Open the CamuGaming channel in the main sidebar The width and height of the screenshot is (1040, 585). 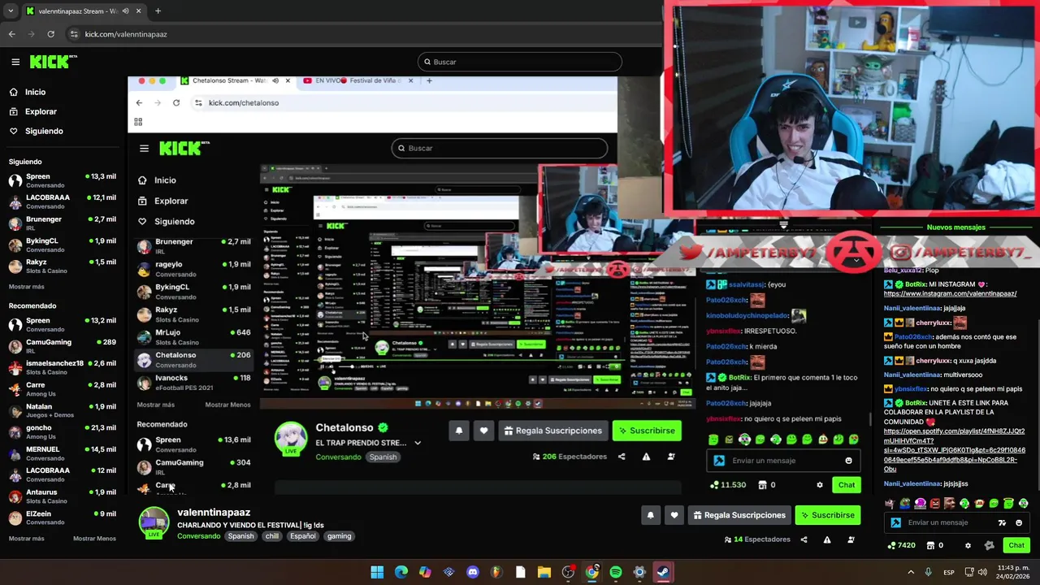coord(62,346)
